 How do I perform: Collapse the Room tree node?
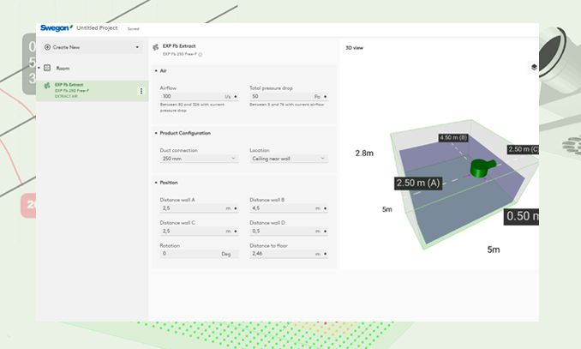(x=39, y=68)
